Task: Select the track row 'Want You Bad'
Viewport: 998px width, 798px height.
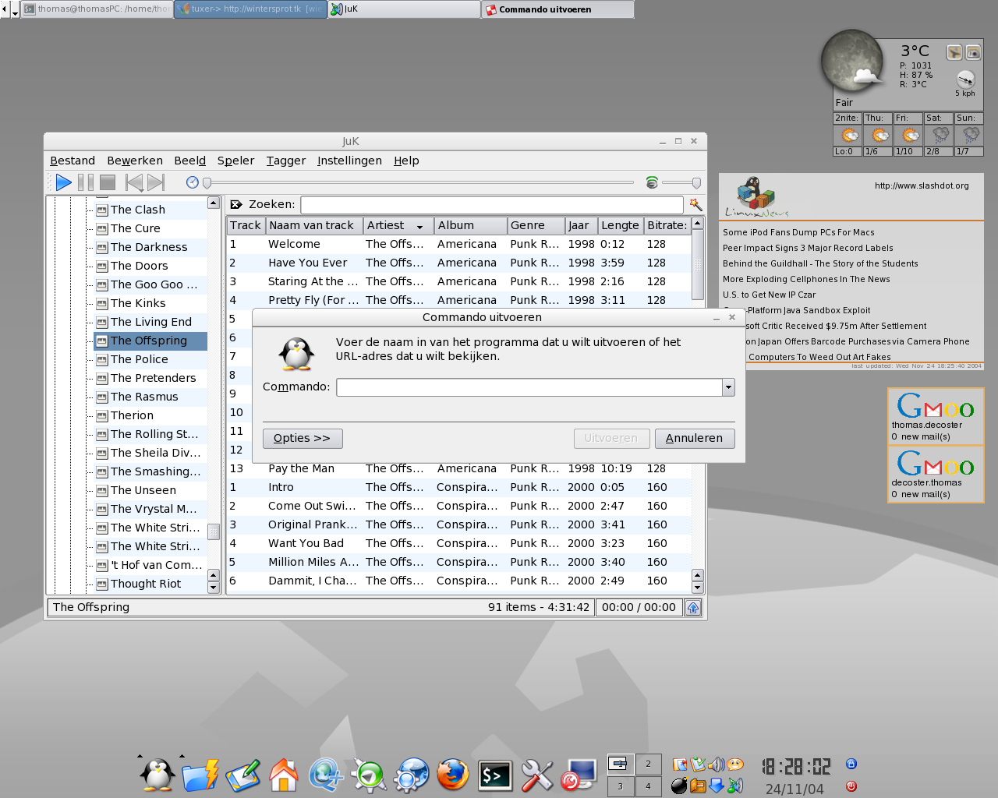Action: pyautogui.click(x=458, y=543)
